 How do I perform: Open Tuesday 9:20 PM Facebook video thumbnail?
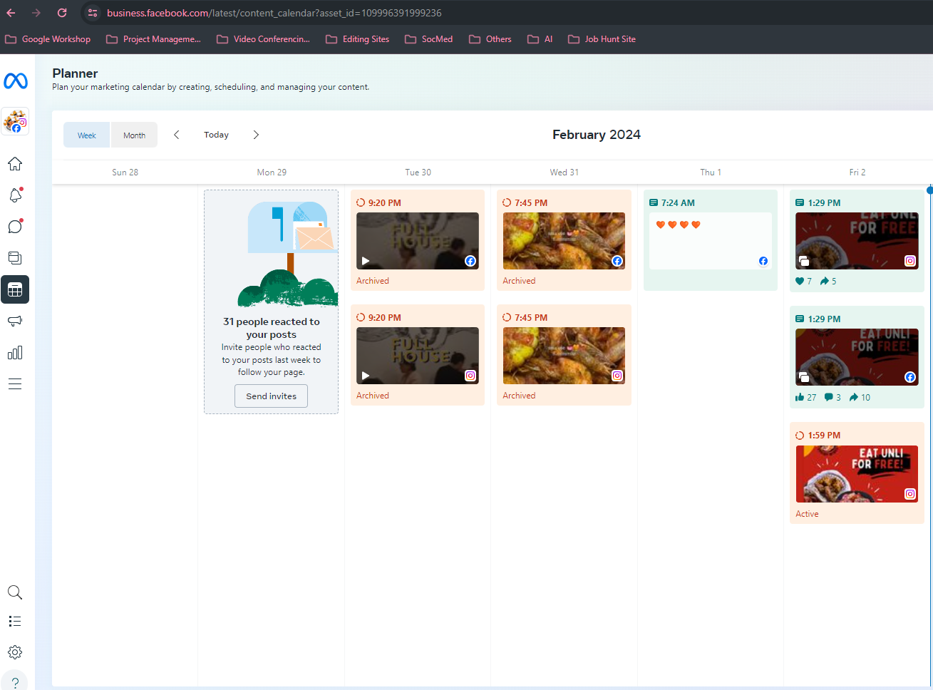[x=418, y=241]
